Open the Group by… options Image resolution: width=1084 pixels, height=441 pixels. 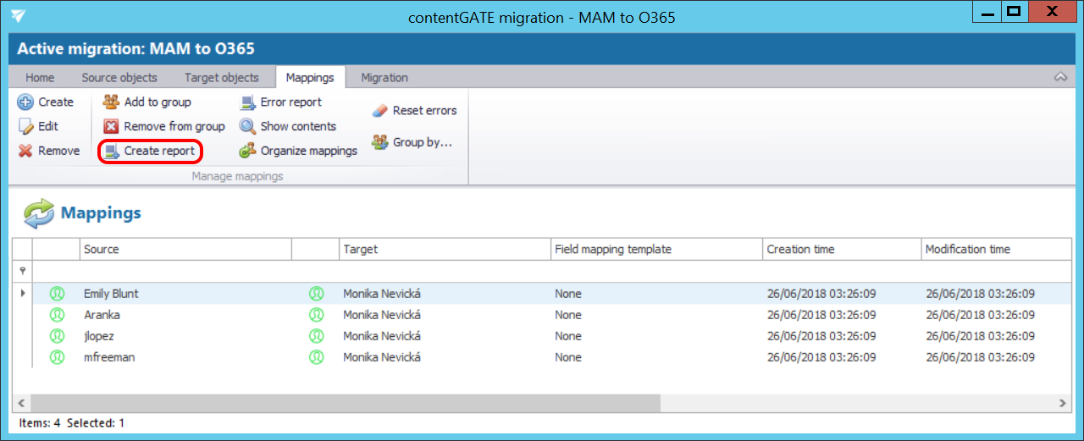click(x=380, y=142)
